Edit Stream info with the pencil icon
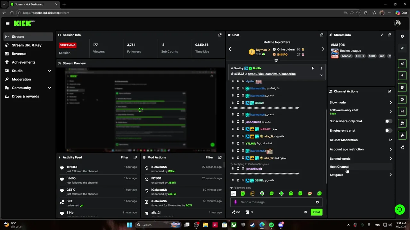The width and height of the screenshot is (410, 230). pos(381,35)
